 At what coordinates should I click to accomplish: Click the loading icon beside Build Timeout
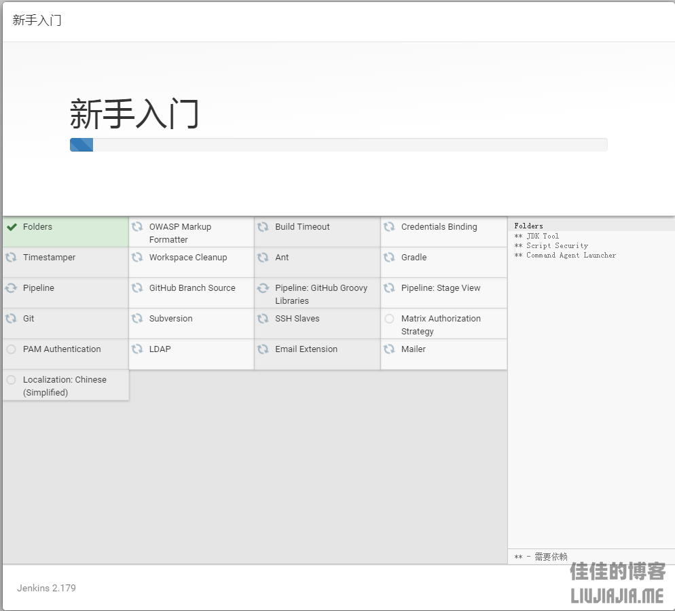pos(263,227)
